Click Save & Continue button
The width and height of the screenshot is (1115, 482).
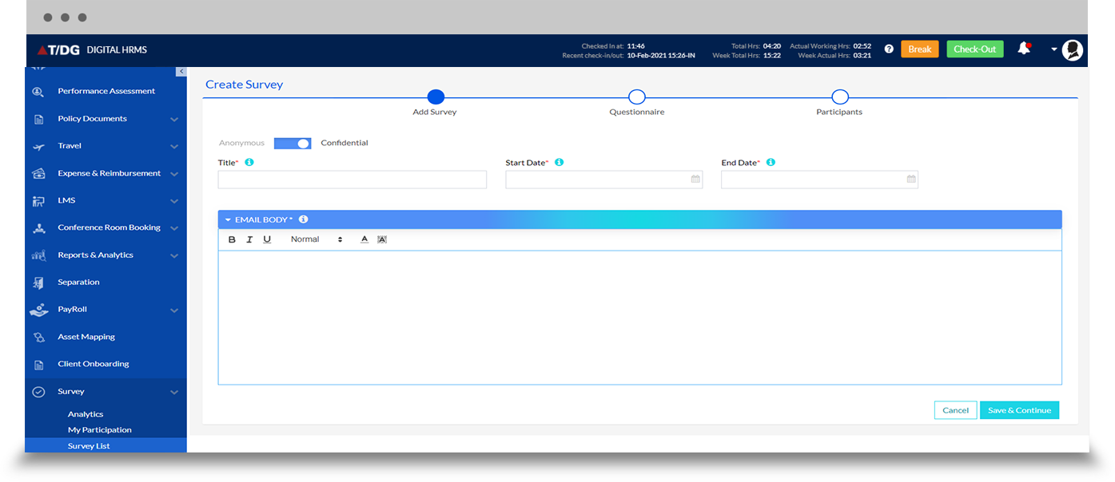pos(1020,410)
